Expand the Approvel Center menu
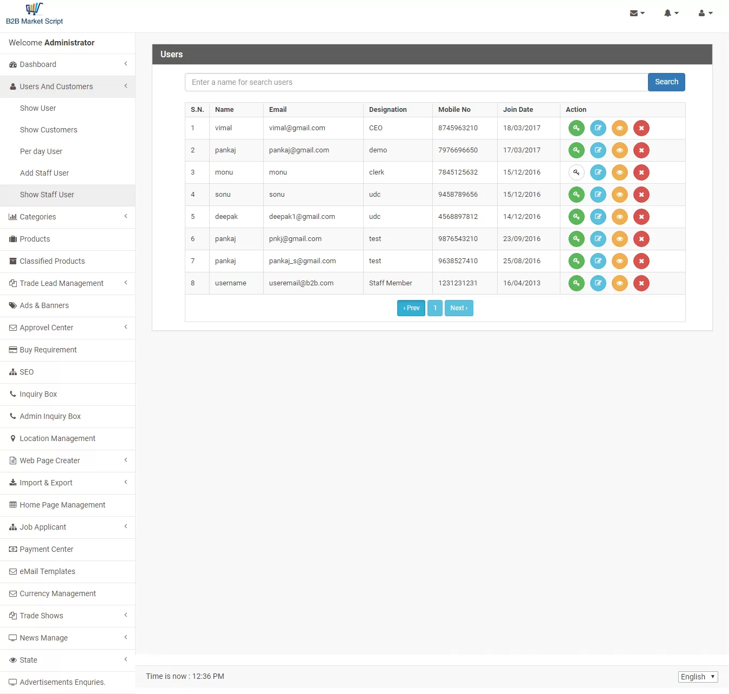 pos(68,328)
